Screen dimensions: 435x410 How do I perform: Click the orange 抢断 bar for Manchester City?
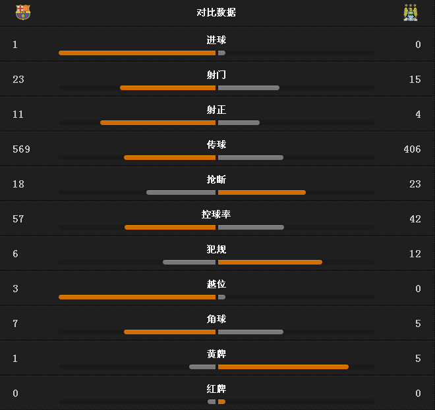click(262, 192)
